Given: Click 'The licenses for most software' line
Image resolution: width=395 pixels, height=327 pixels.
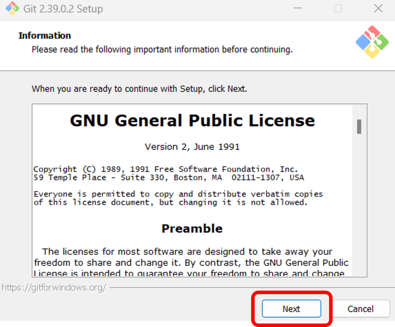Looking at the screenshot, I should 187,252.
